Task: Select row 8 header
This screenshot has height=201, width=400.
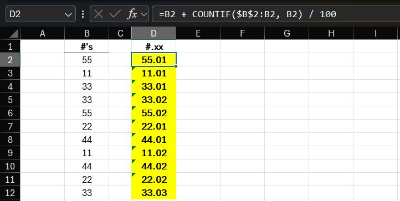Action: pyautogui.click(x=10, y=140)
